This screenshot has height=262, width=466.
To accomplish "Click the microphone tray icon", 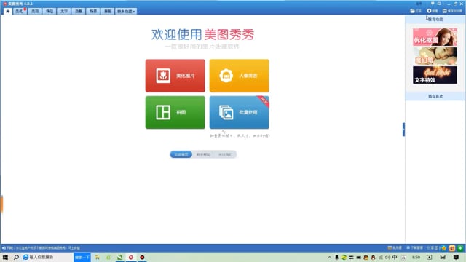I will tap(336, 257).
